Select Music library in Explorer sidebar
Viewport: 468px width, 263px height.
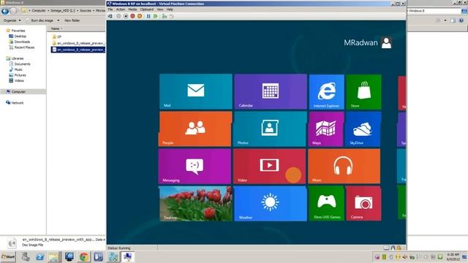[16, 69]
